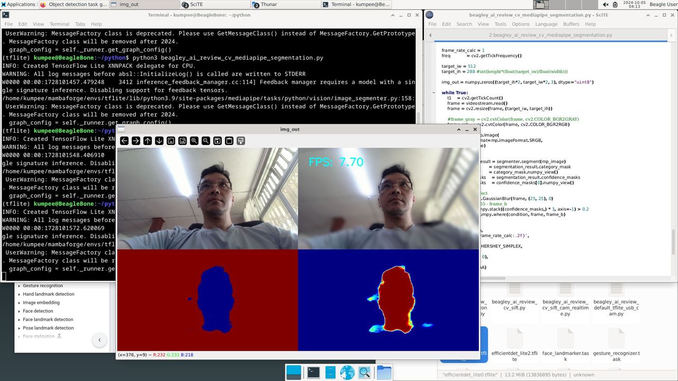Click the original size icon in img_out toolbar
678x381 pixels.
pos(171,141)
